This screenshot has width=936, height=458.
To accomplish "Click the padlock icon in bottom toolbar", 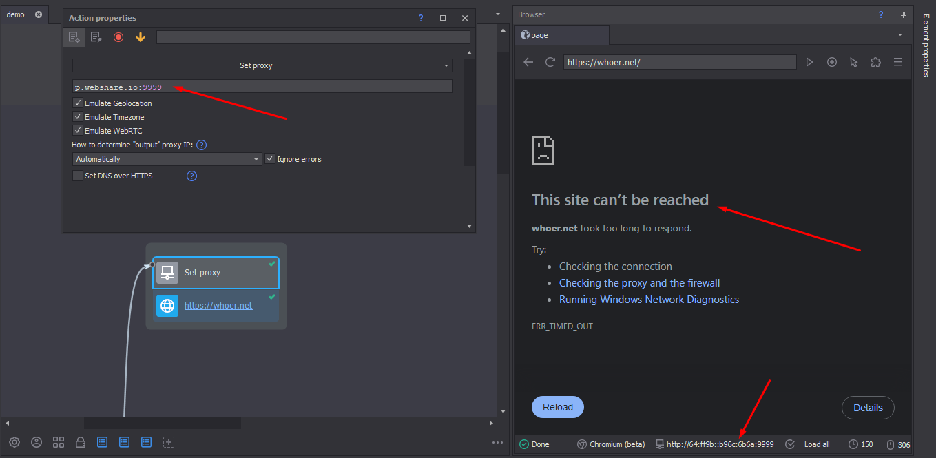I will tap(81, 442).
